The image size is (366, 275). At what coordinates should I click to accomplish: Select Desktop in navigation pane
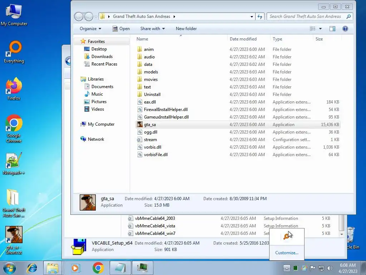[x=99, y=49]
